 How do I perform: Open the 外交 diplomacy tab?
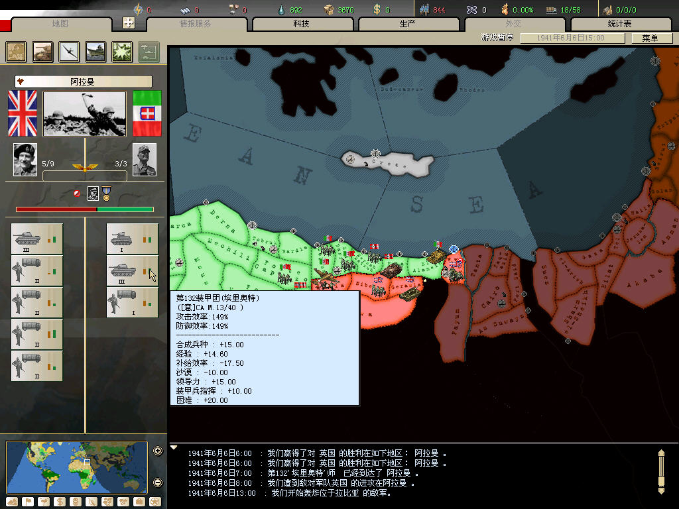(514, 24)
